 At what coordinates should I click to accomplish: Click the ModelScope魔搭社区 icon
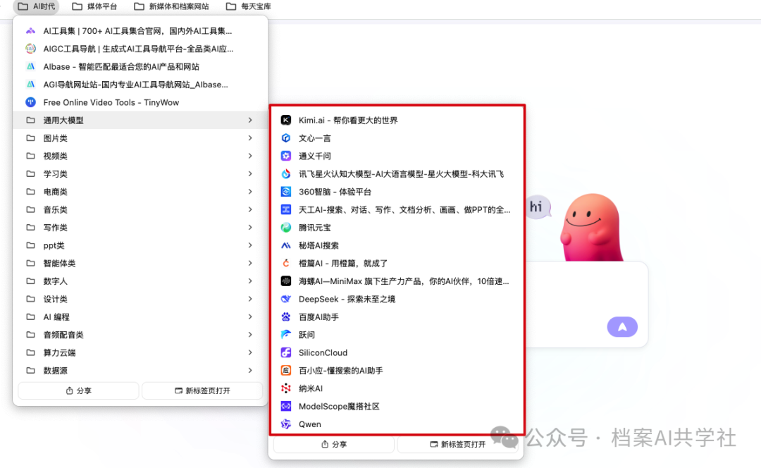[x=286, y=407]
